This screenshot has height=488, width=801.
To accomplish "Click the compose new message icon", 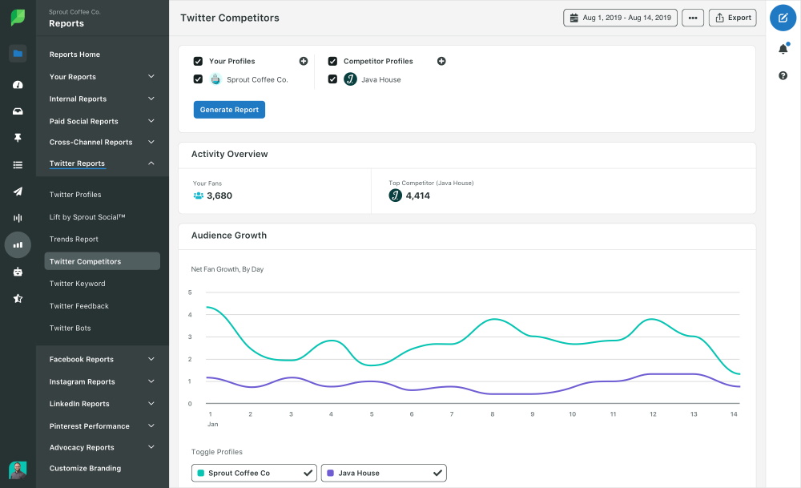I will click(783, 18).
